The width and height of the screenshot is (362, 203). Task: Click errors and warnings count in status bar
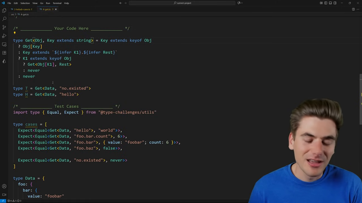tap(15, 201)
